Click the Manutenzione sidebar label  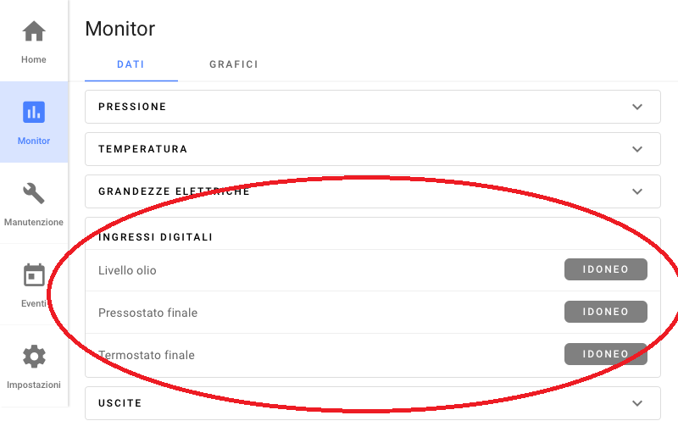click(x=34, y=222)
